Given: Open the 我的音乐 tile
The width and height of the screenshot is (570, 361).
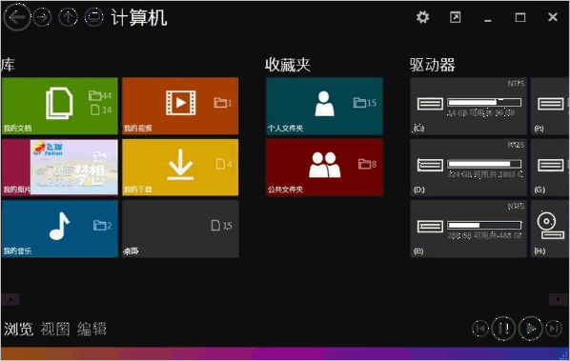Looking at the screenshot, I should click(60, 229).
